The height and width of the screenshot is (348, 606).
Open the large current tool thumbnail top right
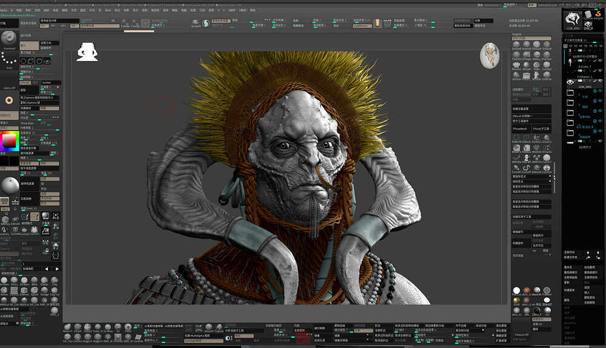573,21
